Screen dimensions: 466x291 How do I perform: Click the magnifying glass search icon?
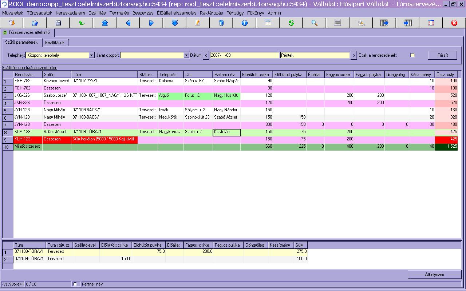tap(314, 23)
